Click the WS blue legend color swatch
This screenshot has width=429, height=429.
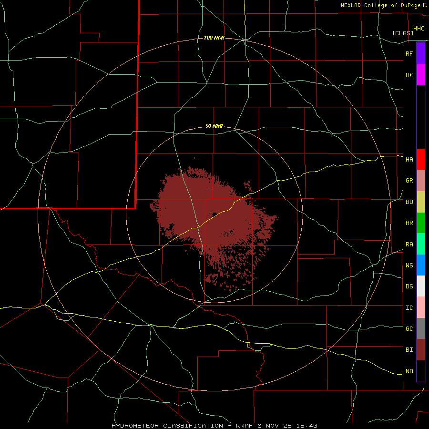coord(421,265)
